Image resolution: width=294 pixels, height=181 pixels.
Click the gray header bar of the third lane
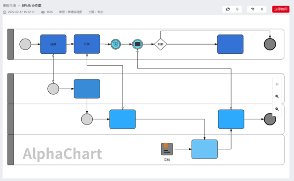coord(11,119)
